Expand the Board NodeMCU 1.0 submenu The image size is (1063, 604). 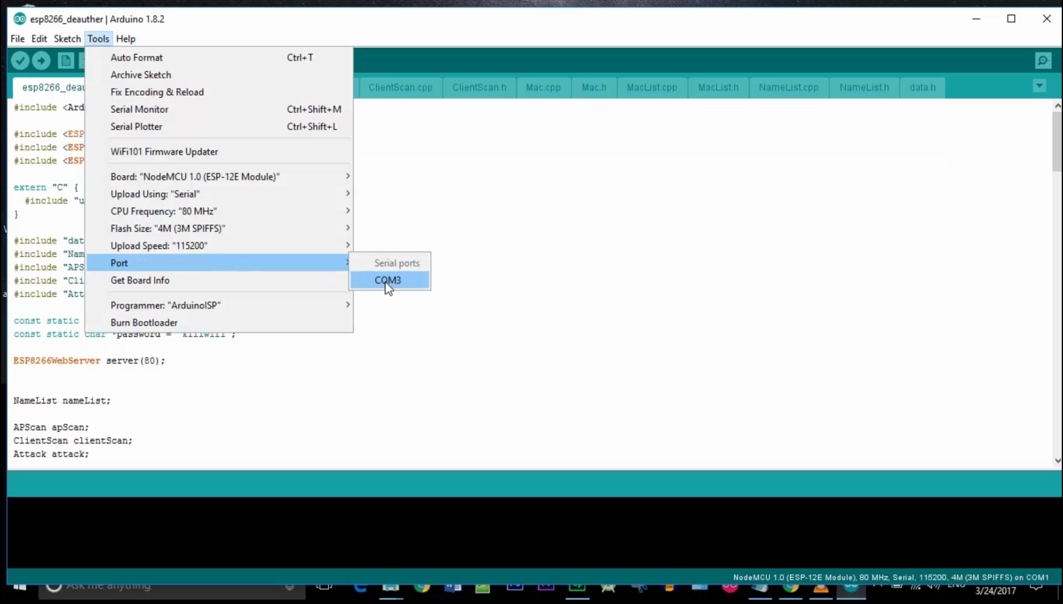coord(220,177)
